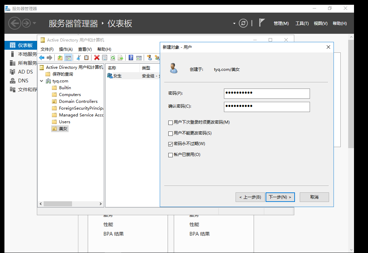368x253 pixels.
Task: Click the Up one level folder icon
Action: coord(60,58)
